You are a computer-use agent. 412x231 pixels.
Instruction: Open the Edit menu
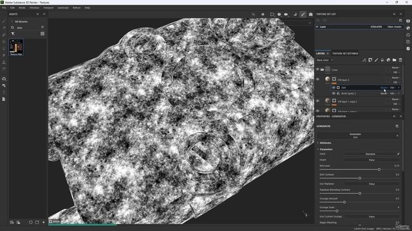point(12,8)
